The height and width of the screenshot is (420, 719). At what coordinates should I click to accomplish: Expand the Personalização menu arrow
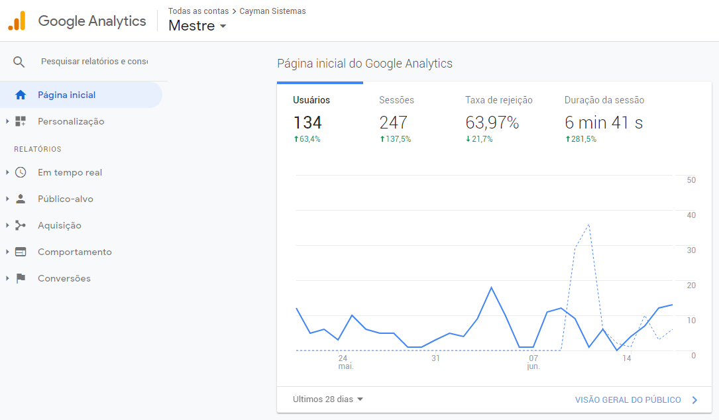pyautogui.click(x=7, y=121)
